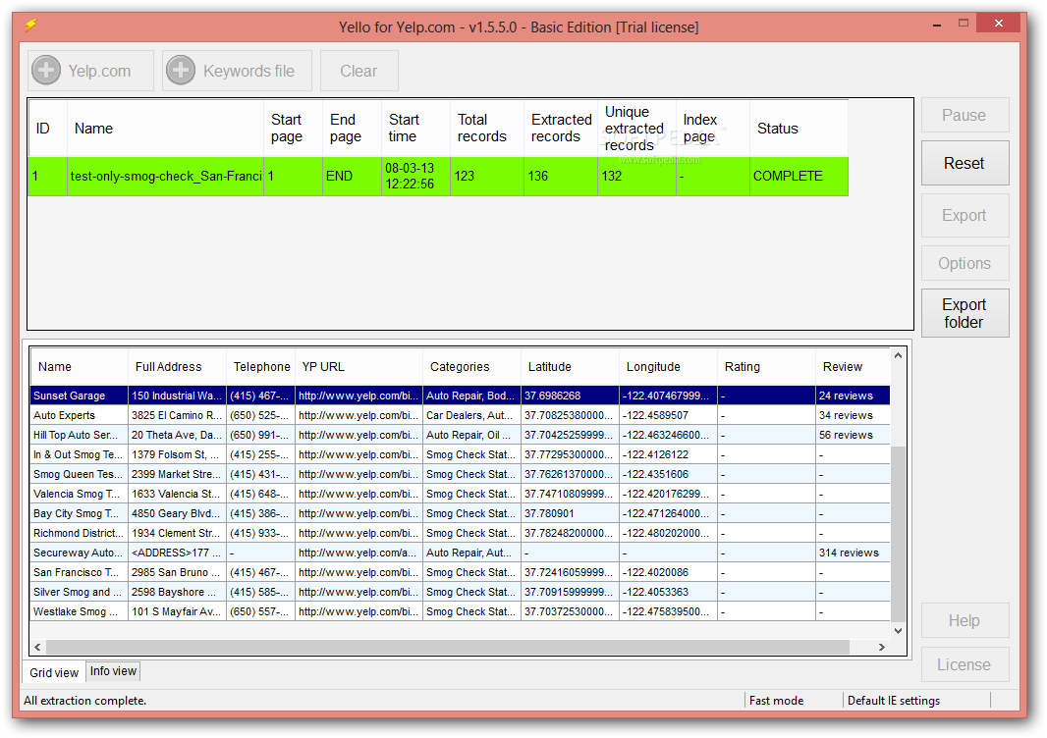Viewport: 1047px width, 738px height.
Task: Select the test-only-smog-check_San-Franci task row
Action: coord(438,177)
